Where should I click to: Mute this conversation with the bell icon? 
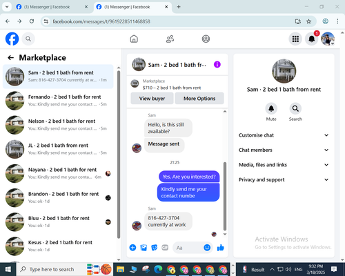[x=271, y=108]
